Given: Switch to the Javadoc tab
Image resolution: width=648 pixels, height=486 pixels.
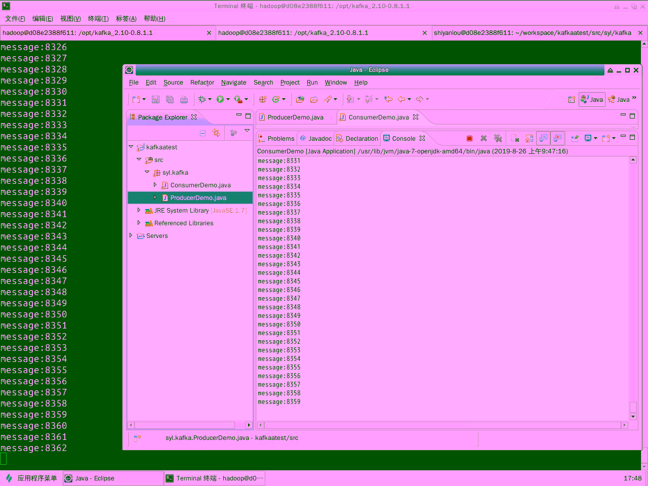Looking at the screenshot, I should 316,138.
